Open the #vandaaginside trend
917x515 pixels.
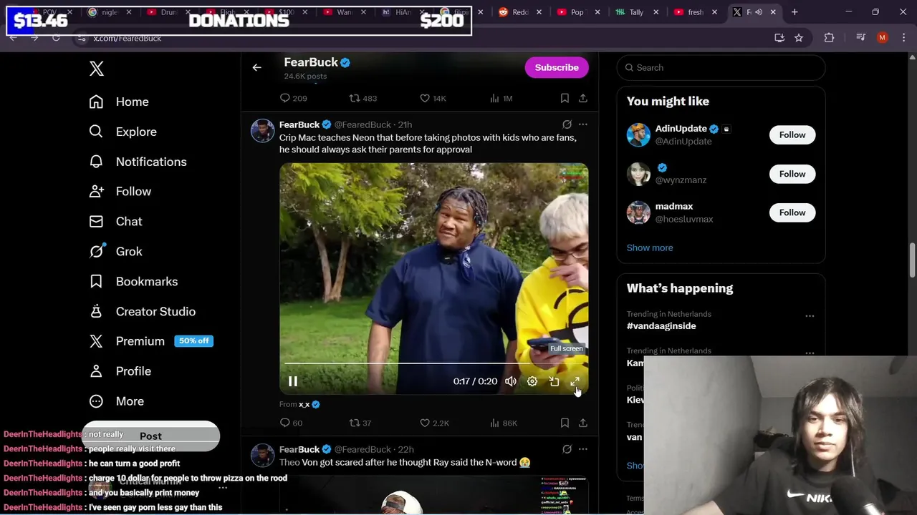pyautogui.click(x=661, y=326)
